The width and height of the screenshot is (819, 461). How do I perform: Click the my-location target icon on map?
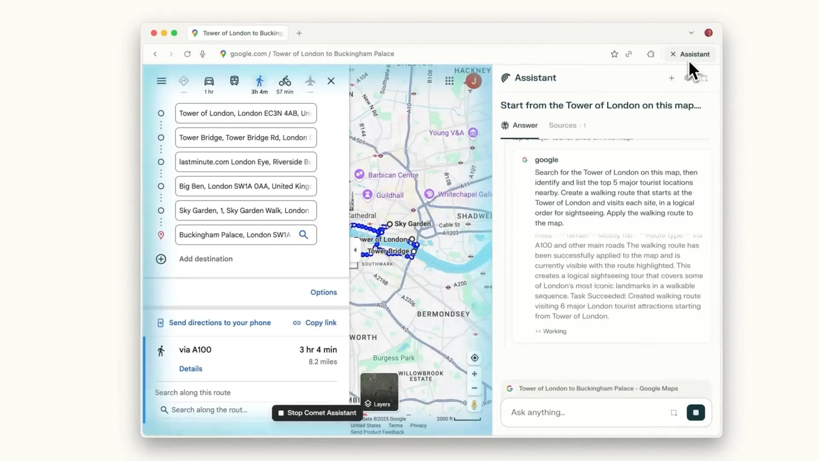tap(474, 358)
